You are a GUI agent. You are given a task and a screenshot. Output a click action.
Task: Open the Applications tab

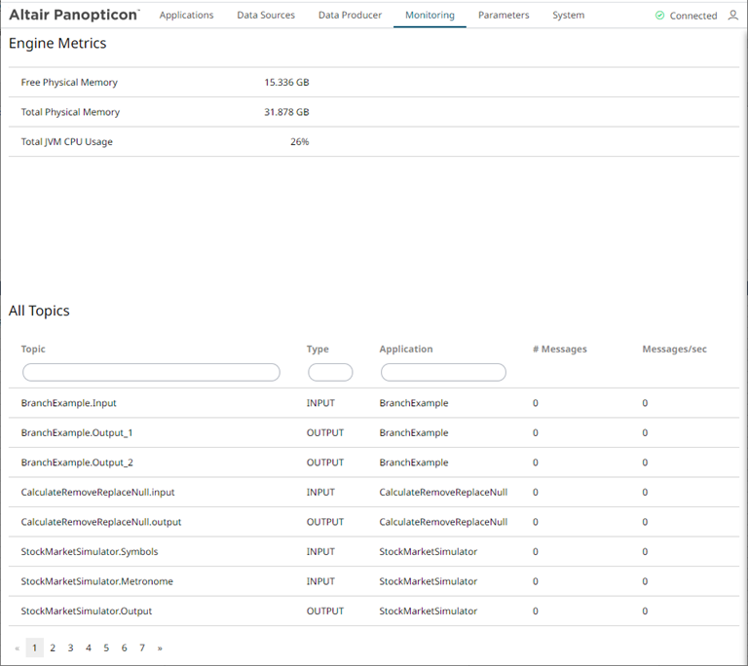pos(187,16)
